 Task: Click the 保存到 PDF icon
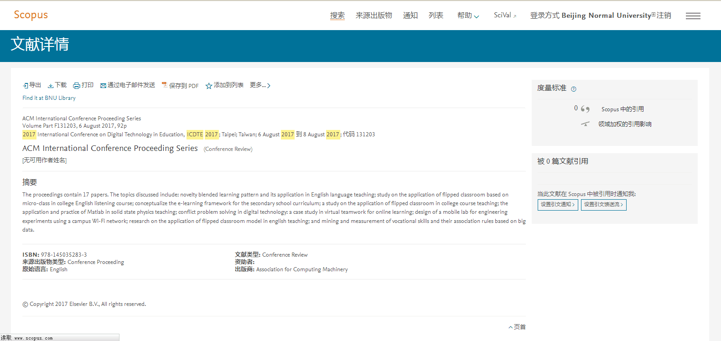[165, 85]
